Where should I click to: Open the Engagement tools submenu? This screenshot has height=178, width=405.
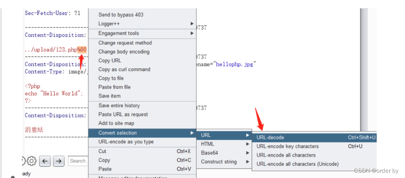coord(142,33)
